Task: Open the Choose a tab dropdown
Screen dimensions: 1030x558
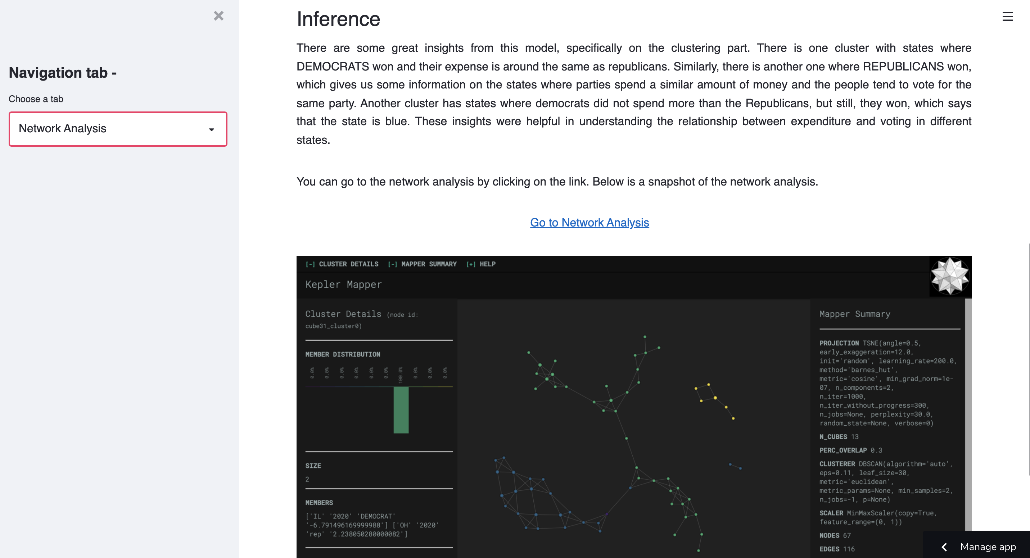Action: click(x=118, y=129)
